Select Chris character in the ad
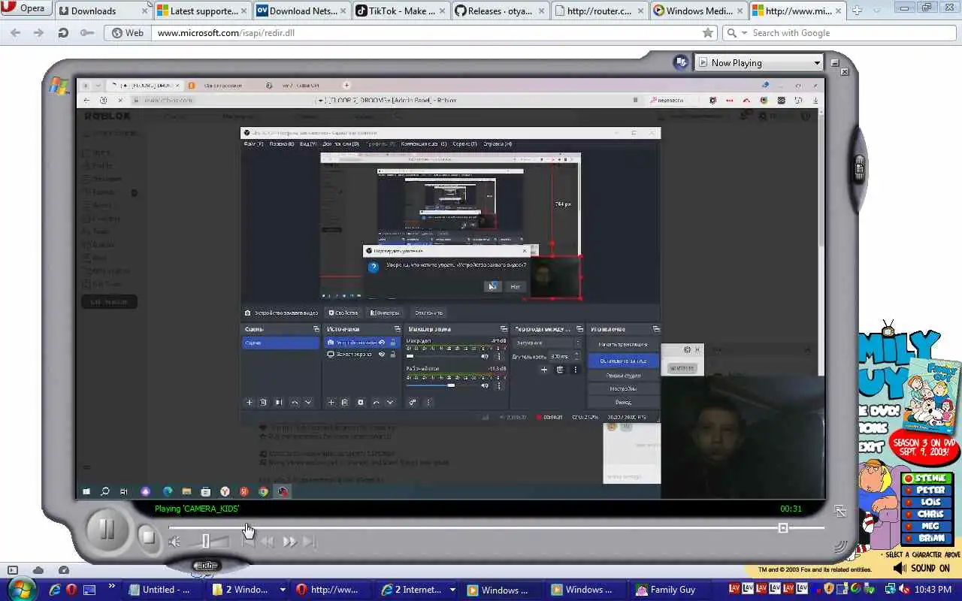This screenshot has width=962, height=601. pos(927,514)
